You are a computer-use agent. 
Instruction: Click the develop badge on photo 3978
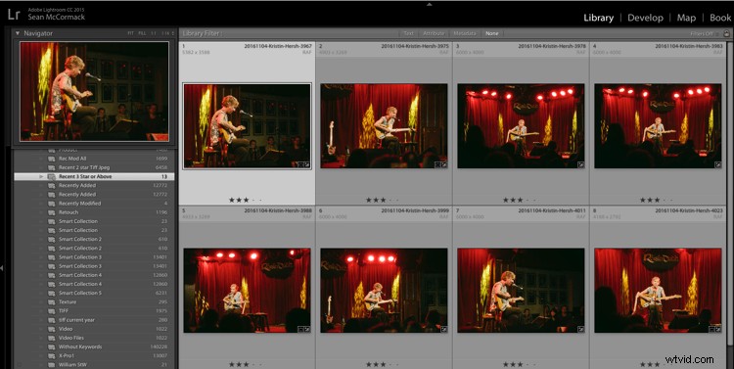point(580,164)
